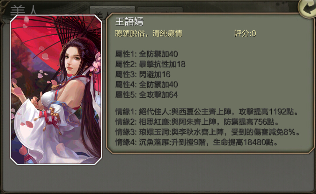The width and height of the screenshot is (316, 194).
Task: Tap the 王語嫣 character portrait card
Action: 56,90
